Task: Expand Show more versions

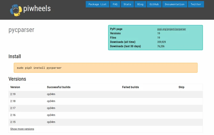Action: [x=22, y=129]
